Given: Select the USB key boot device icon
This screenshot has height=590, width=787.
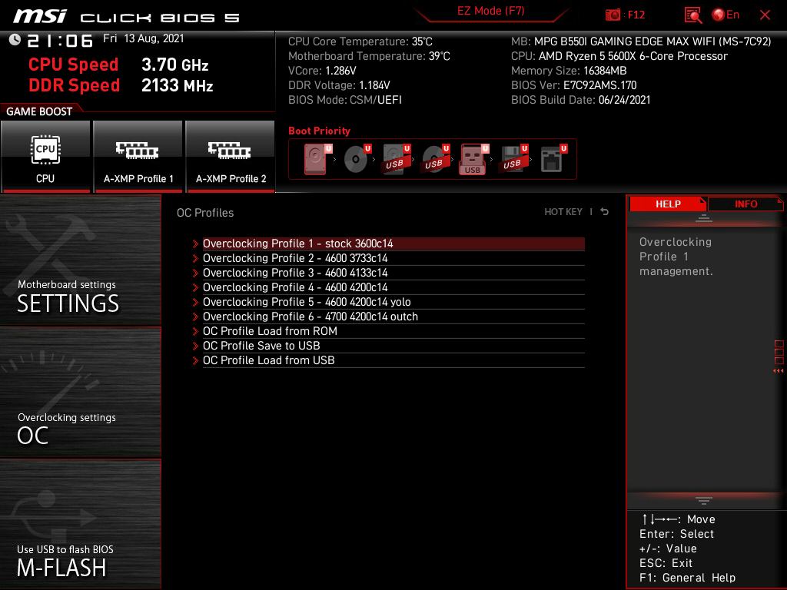Looking at the screenshot, I should click(x=473, y=160).
